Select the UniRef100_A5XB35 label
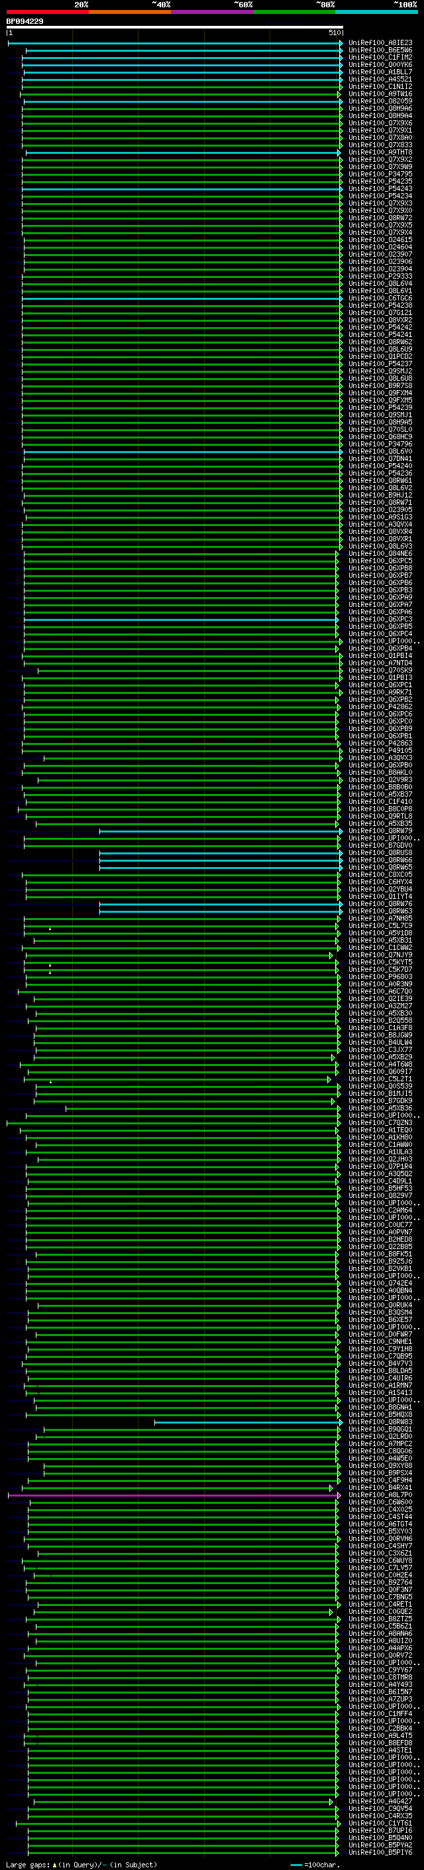This screenshot has width=424, height=1870. [380, 824]
